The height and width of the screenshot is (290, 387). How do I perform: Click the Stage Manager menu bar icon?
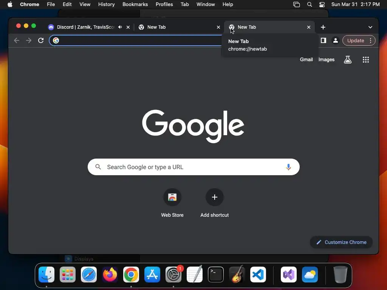pos(296,5)
